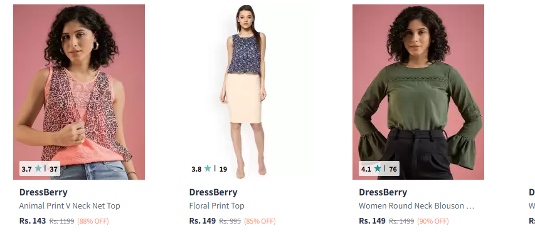Viewport: 535px width, 248px height.
Task: Click the 88% OFF discount label
Action: (x=93, y=221)
